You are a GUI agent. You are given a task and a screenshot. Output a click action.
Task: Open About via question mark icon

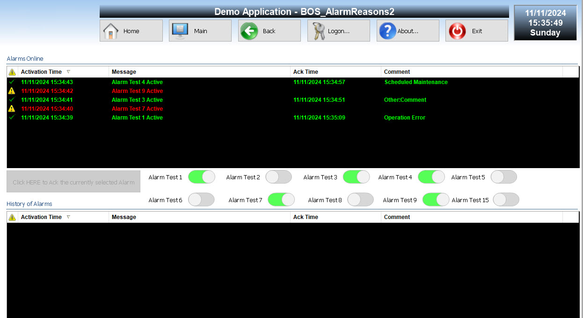point(387,31)
